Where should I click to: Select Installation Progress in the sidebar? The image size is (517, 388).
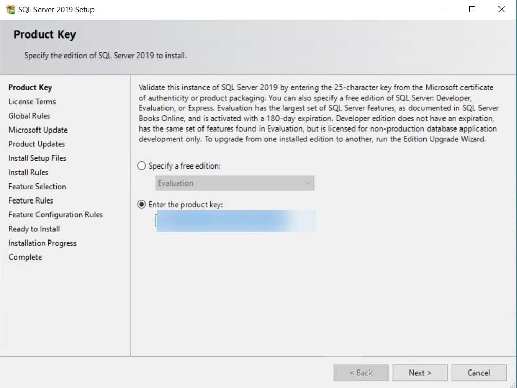point(42,243)
